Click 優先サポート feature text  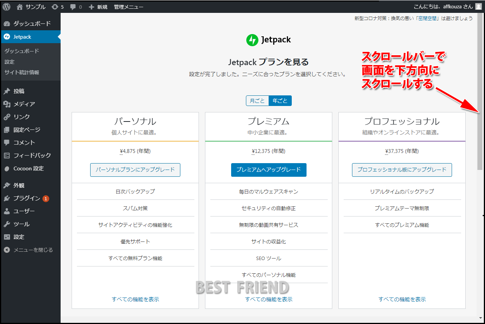(135, 241)
